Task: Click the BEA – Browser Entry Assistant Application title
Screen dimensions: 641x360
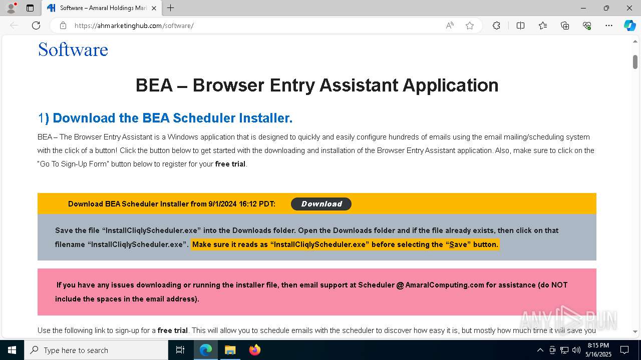Action: [x=317, y=85]
